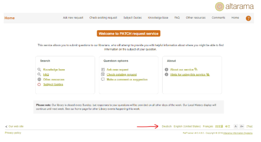Switch language to Deutsch

coord(167,127)
